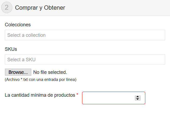
Task: Open the "Select a SKU" dropdown
Action: [x=85, y=59]
